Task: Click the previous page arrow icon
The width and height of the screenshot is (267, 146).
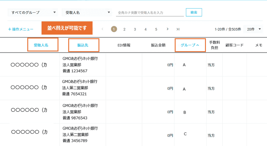Action: [103, 29]
